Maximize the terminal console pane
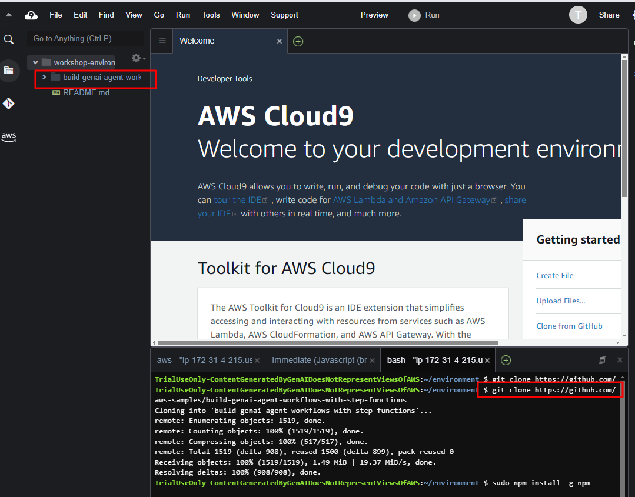 pos(602,360)
